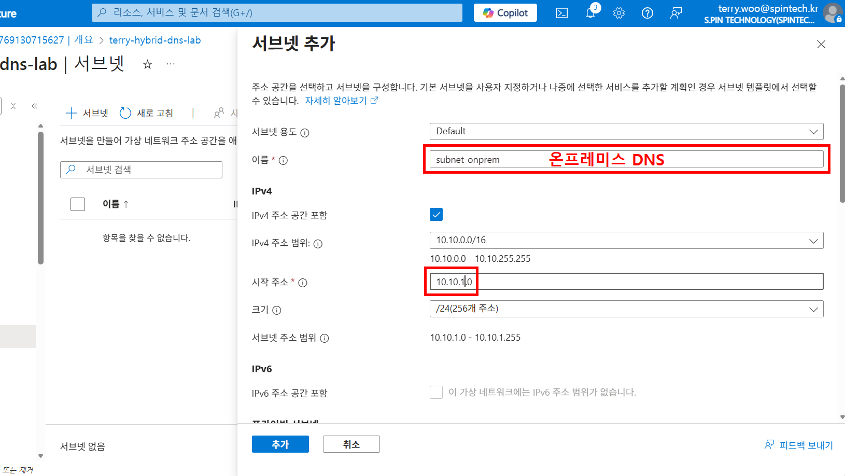This screenshot has height=476, width=845.
Task: Sort by the 이름 column header
Action: click(x=115, y=204)
